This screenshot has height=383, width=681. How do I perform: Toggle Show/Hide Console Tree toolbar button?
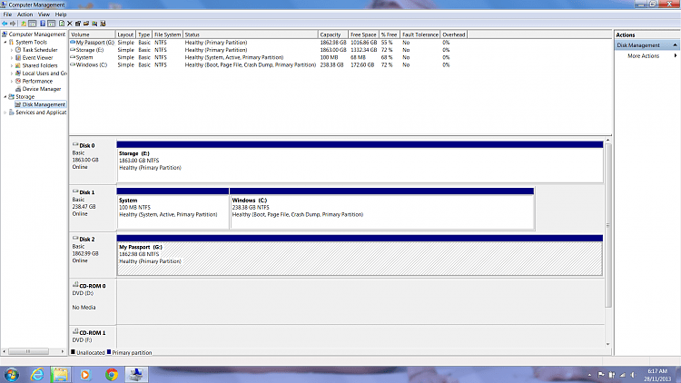[32, 24]
